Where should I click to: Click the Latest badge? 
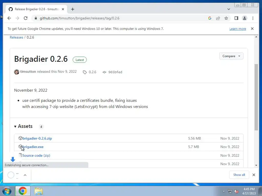[80, 60]
